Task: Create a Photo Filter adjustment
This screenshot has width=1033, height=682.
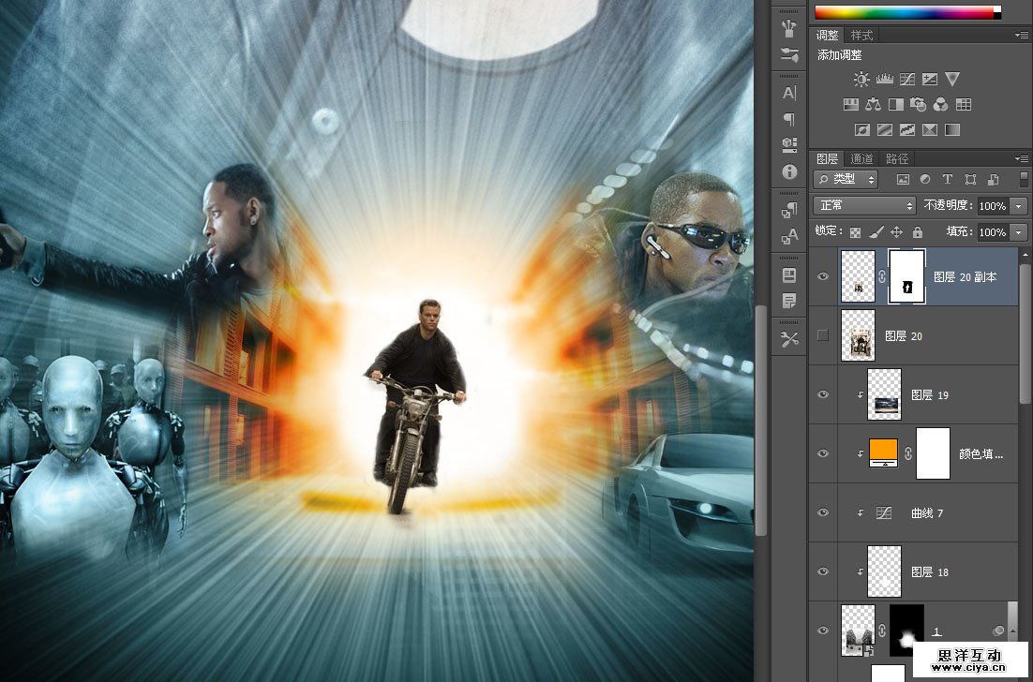Action: click(919, 105)
